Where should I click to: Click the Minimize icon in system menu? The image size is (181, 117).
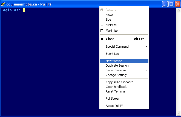102,25
